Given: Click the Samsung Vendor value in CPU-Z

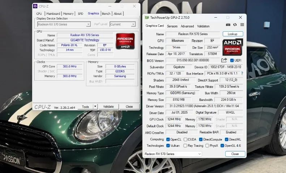Looking at the screenshot, I should tap(120, 76).
